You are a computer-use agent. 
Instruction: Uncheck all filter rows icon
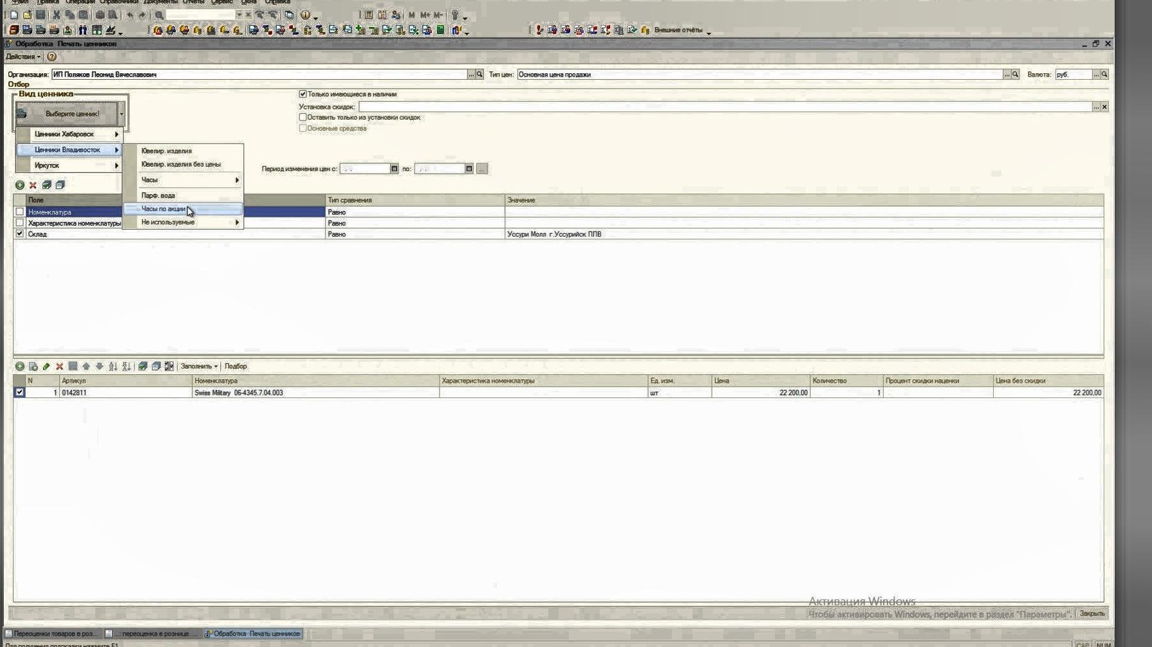(60, 185)
